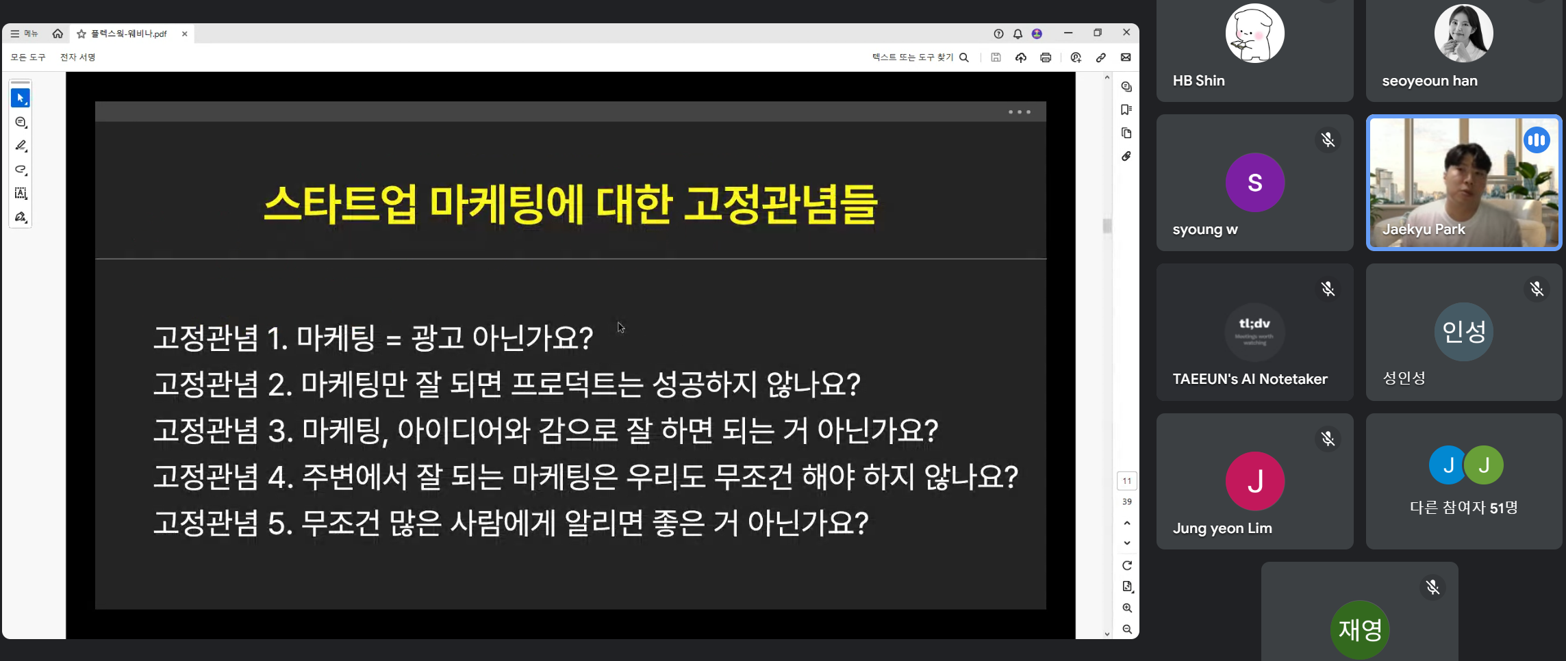Pick the highlighter tool
Image resolution: width=1566 pixels, height=661 pixels.
point(21,146)
